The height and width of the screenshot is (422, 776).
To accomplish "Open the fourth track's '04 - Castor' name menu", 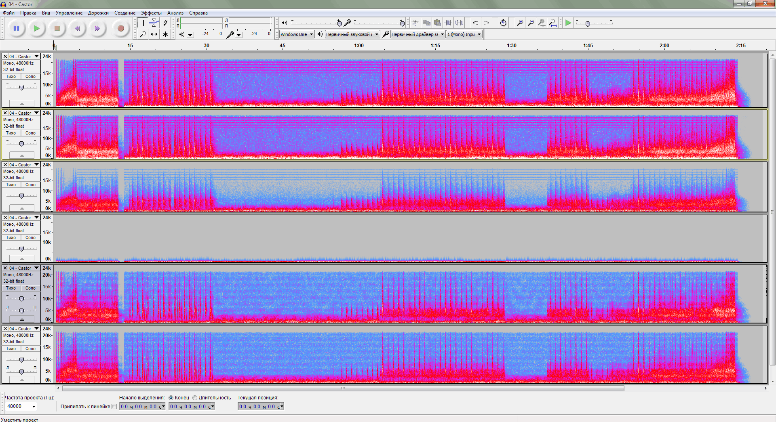I will pyautogui.click(x=24, y=218).
